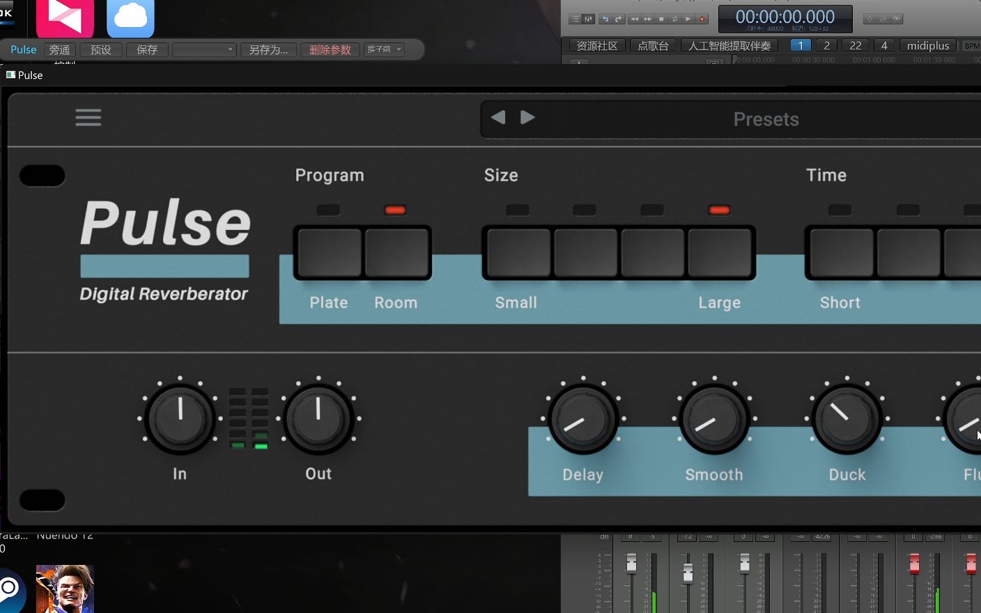Switch to tab 4
The image size is (981, 613).
[884, 45]
